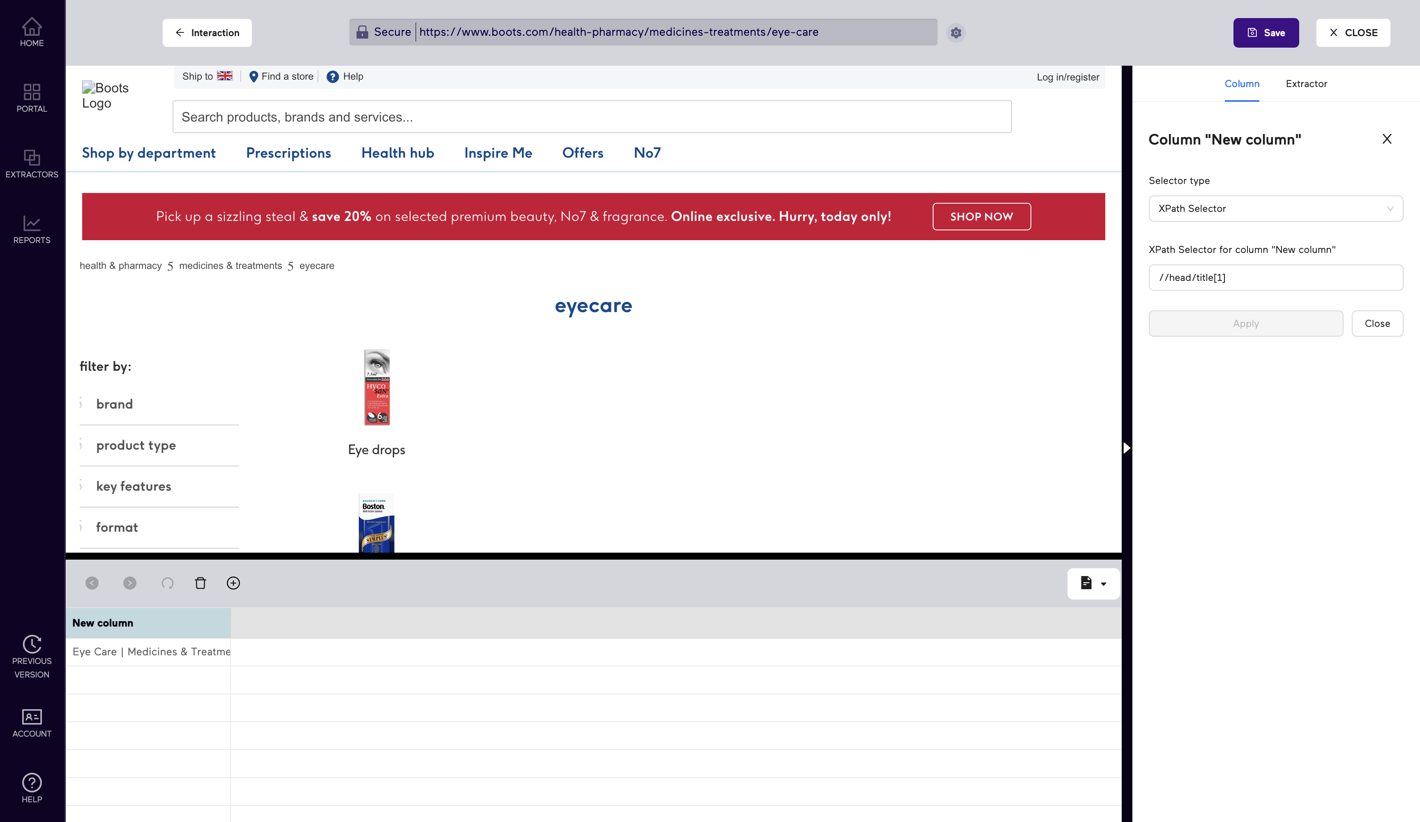Screen dimensions: 1420x822
Task: Click the Help icon at sidebar bottom
Action: (32, 787)
